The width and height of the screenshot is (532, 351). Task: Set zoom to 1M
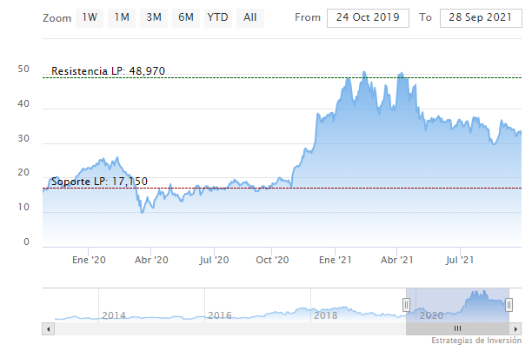pos(123,17)
